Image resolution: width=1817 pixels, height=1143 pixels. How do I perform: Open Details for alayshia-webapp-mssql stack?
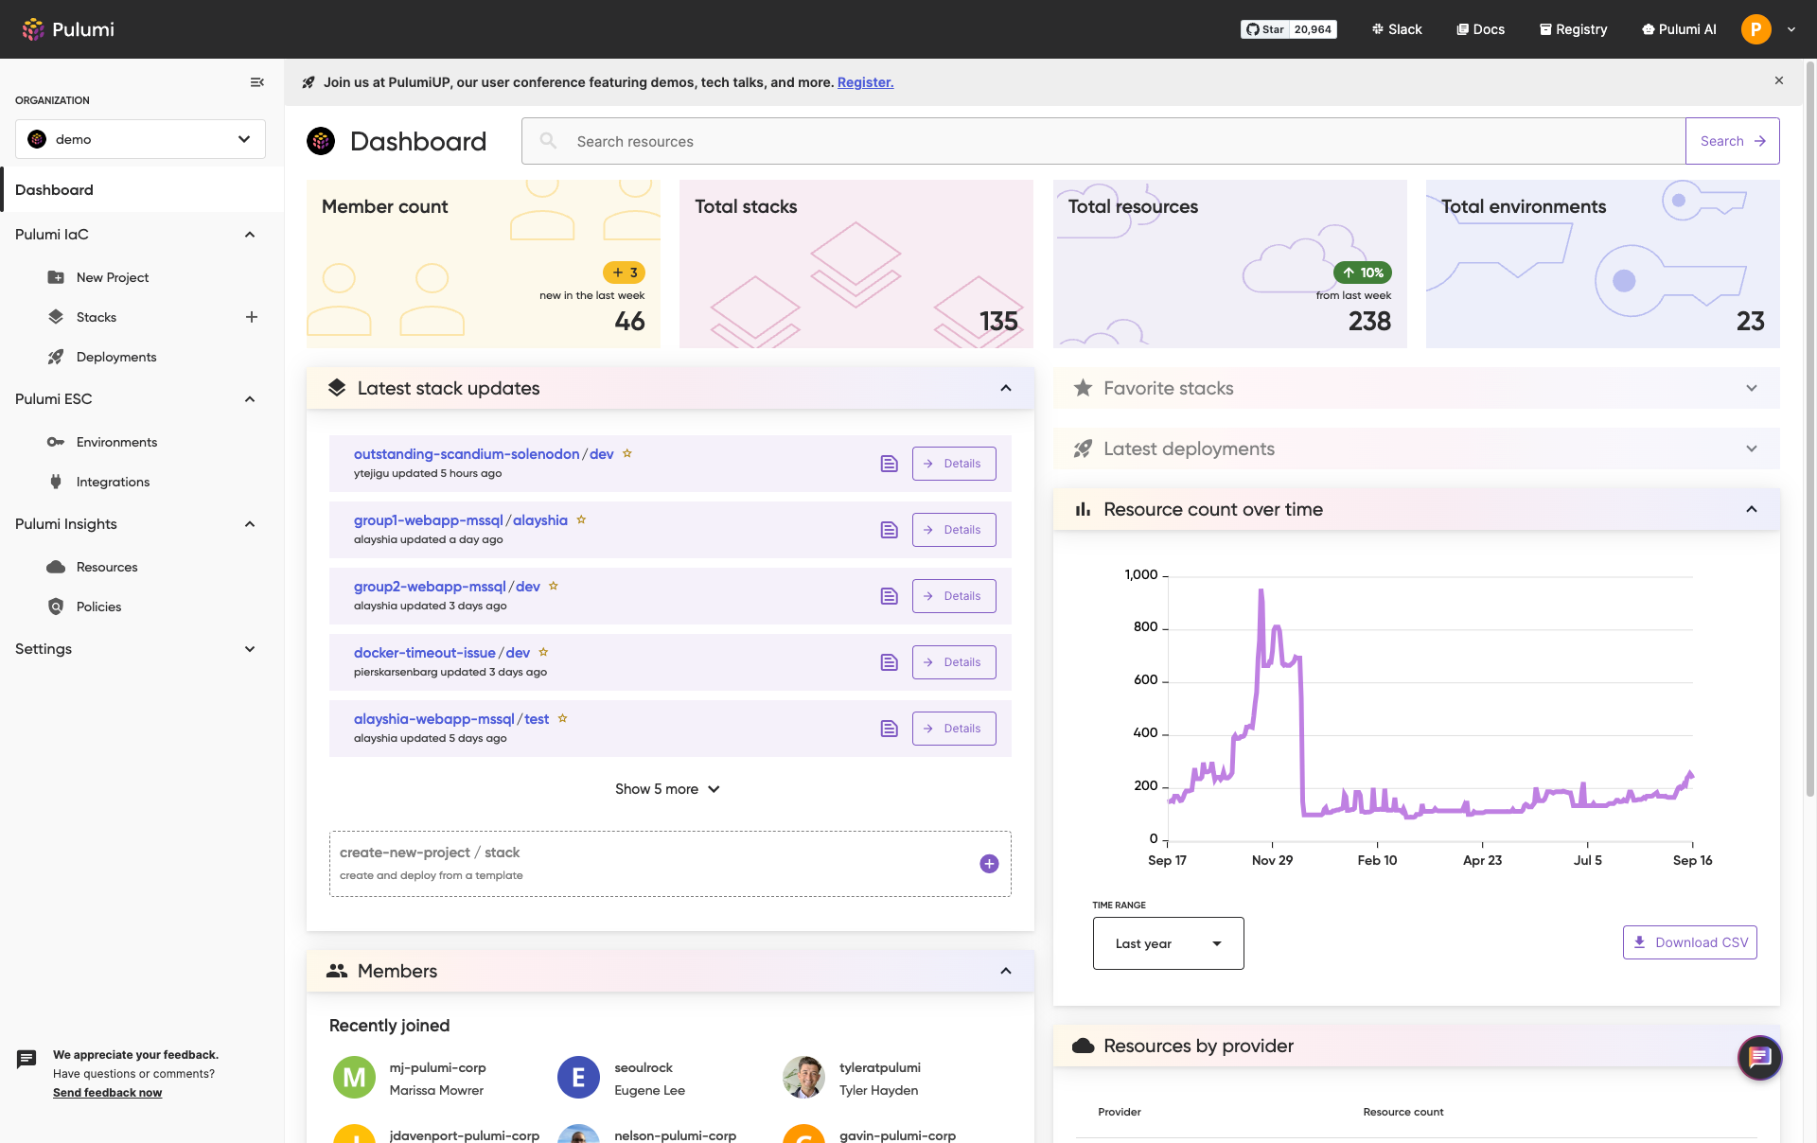coord(954,729)
